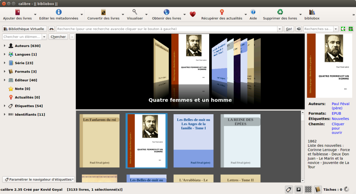Click the Paul Féval (père) author link
Image resolution: width=356 pixels, height=194 pixels.
tap(341, 106)
